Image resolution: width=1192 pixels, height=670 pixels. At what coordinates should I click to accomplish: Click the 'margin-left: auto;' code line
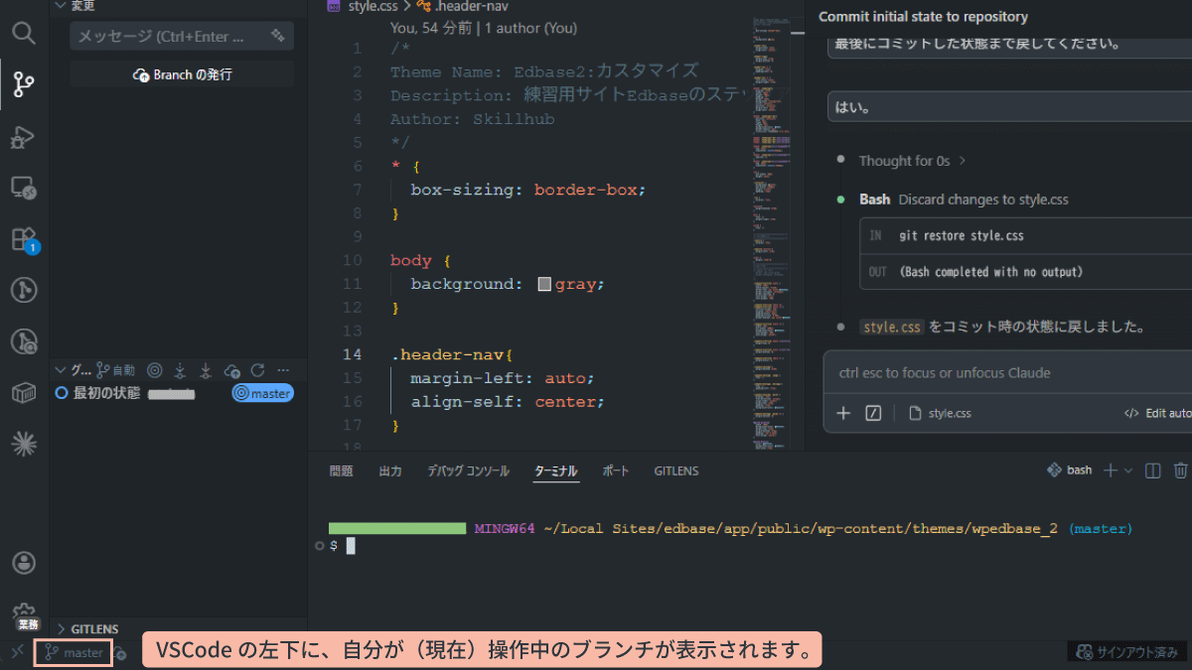click(x=503, y=378)
